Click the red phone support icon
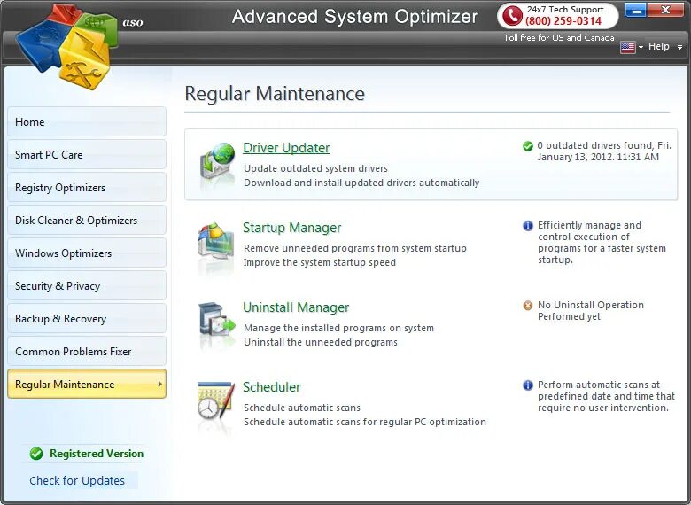 point(512,15)
